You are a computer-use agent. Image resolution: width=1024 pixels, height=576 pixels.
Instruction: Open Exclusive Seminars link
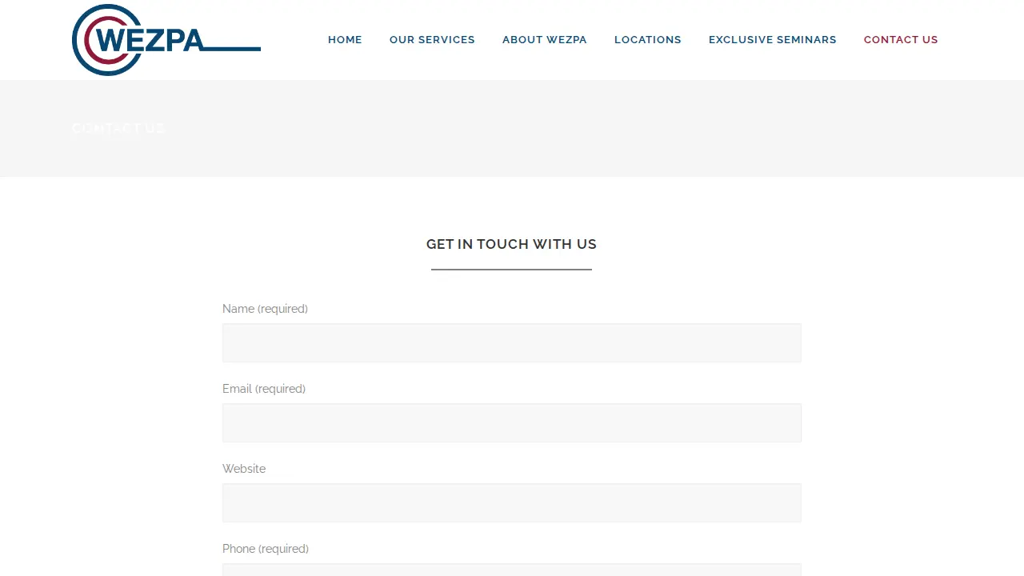773,40
